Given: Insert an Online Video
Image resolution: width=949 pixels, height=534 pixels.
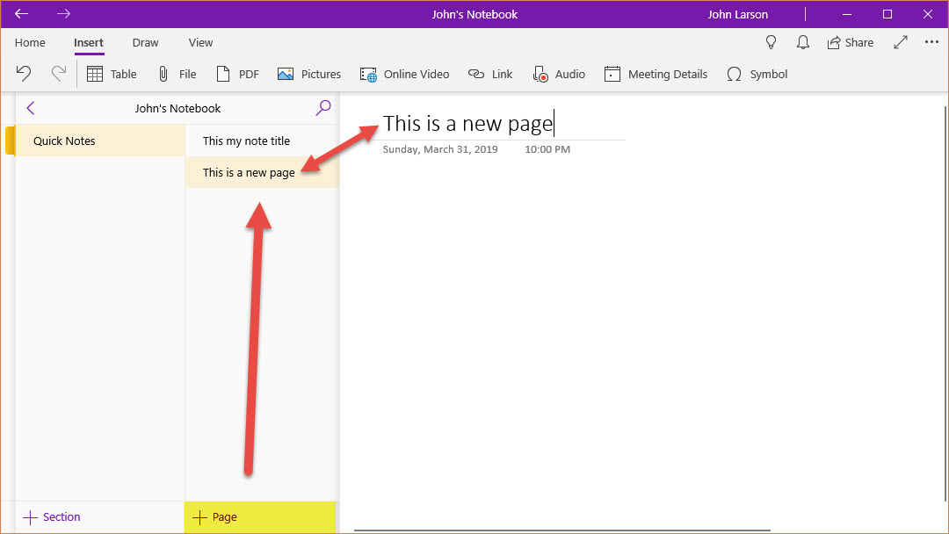Looking at the screenshot, I should 404,75.
